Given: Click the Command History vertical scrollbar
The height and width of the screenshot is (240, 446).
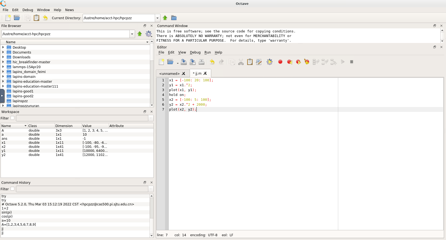Looking at the screenshot, I should (152, 216).
